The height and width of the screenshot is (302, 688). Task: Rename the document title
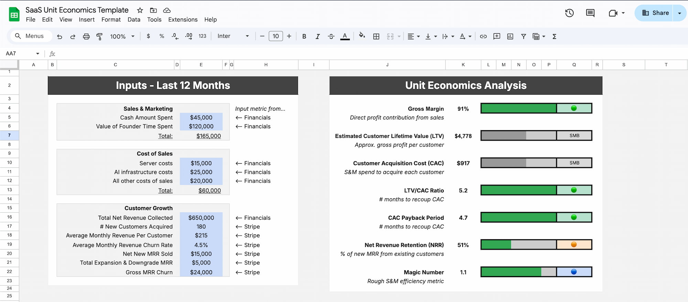click(77, 10)
